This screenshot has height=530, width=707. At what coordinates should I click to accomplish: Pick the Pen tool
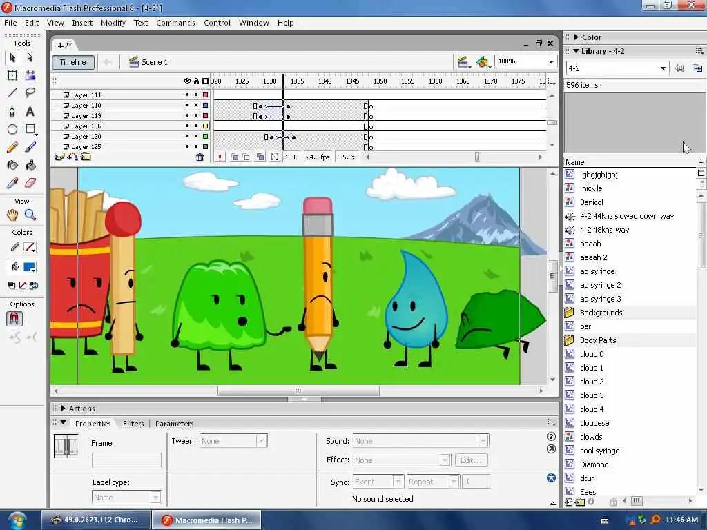(x=12, y=111)
